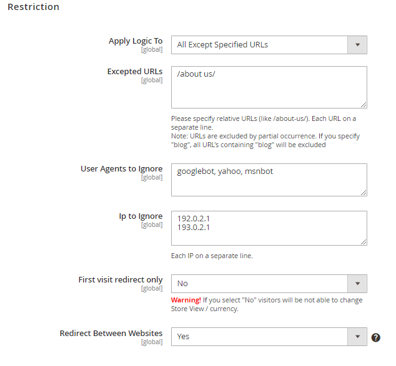Click the Ip to Ignore label
Viewport: 396px width, 366px height.
coord(141,216)
